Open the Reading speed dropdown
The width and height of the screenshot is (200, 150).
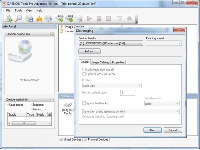164,43
